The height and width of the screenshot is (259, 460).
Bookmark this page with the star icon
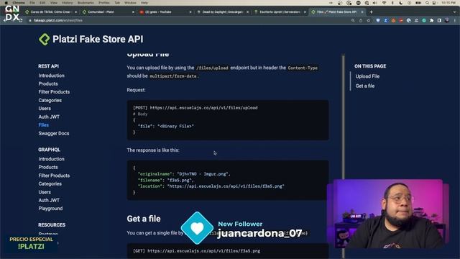click(369, 21)
